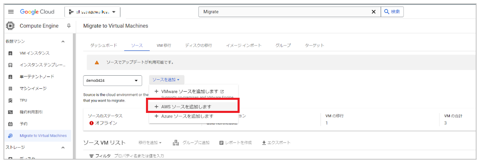Choose AWS ソースを追加します
Image resolution: width=478 pixels, height=162 pixels.
coord(193,107)
